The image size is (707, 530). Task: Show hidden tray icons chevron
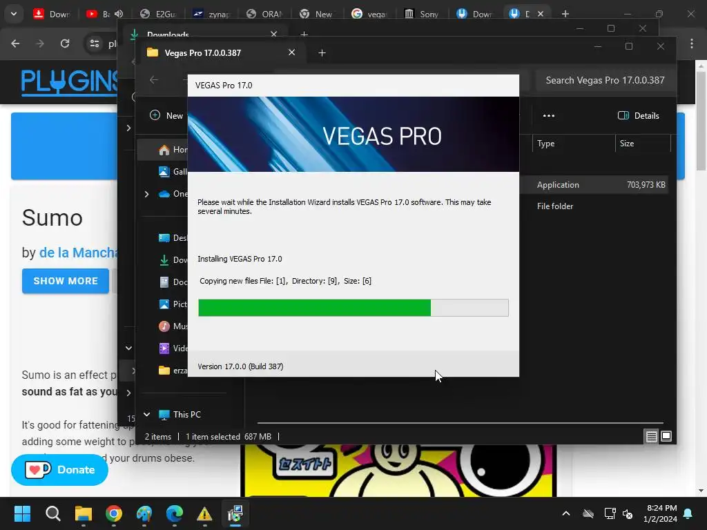[x=566, y=513]
